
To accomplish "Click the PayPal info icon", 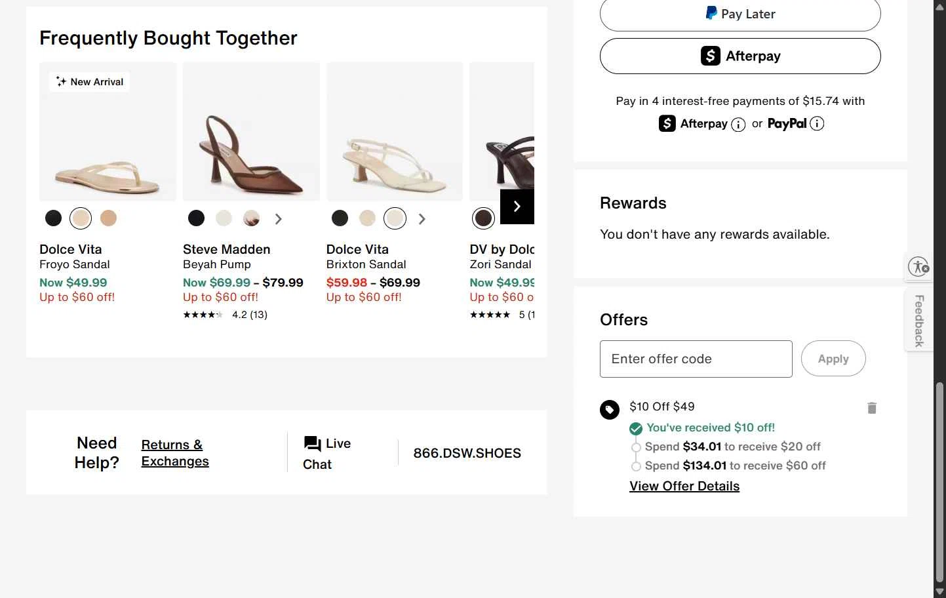I will click(x=817, y=123).
